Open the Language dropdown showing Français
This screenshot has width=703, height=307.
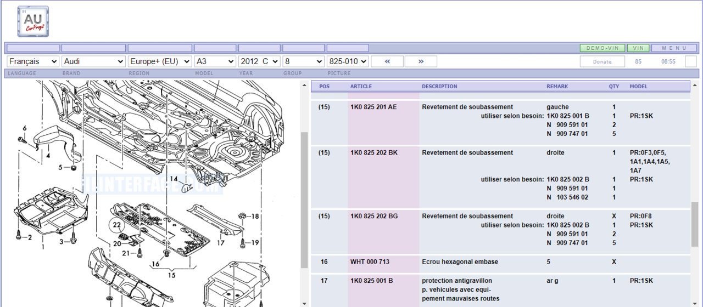pyautogui.click(x=33, y=61)
